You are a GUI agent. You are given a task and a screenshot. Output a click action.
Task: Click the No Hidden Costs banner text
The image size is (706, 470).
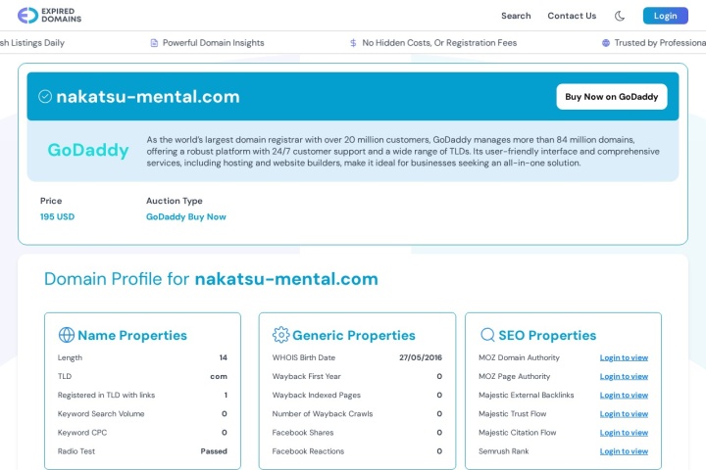click(439, 43)
